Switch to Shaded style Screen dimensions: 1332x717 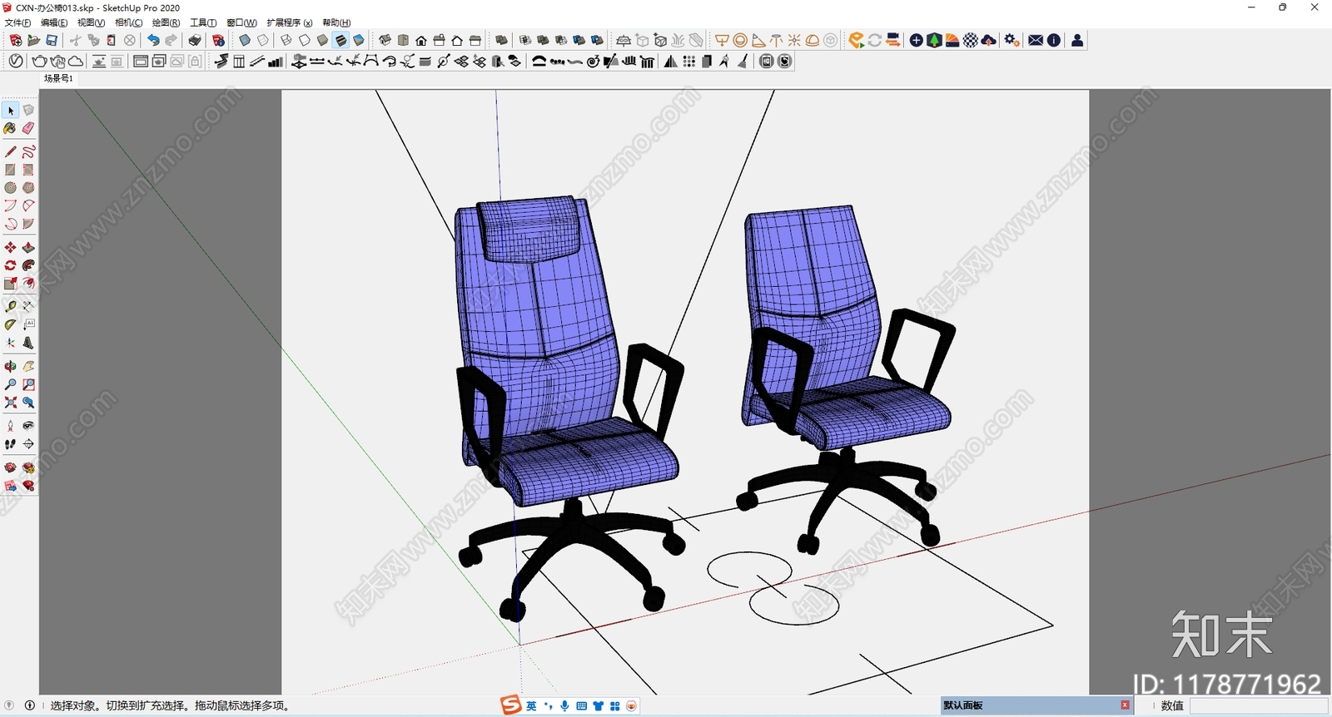click(323, 40)
